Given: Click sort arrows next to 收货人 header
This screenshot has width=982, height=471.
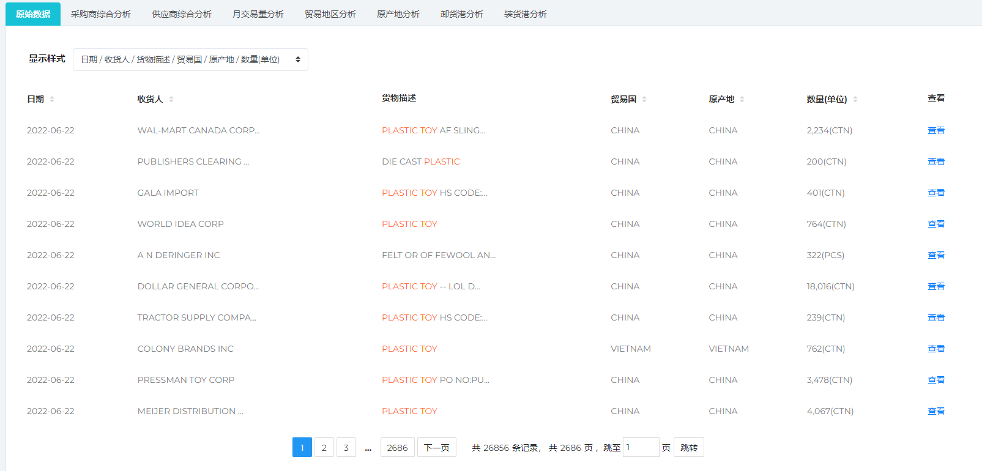Looking at the screenshot, I should [x=171, y=99].
